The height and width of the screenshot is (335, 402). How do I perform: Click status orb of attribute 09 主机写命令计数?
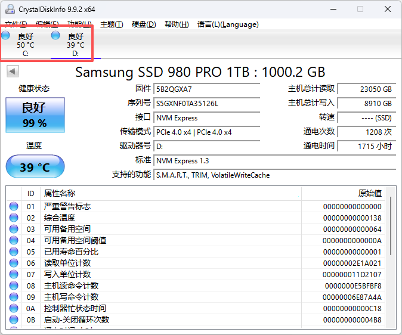(14, 297)
